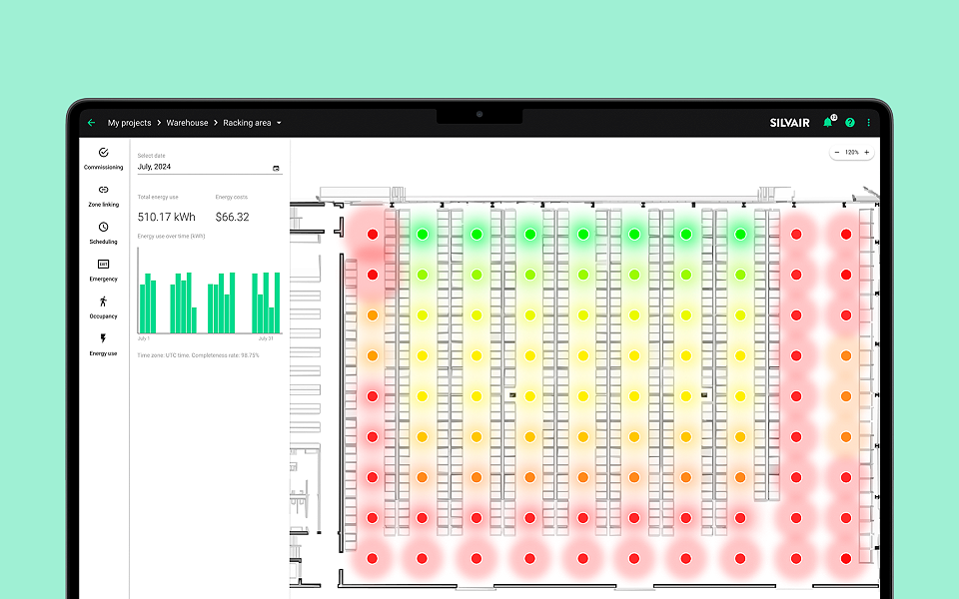Zoom in with the plus button
Viewport: 959px width, 599px height.
(x=866, y=153)
